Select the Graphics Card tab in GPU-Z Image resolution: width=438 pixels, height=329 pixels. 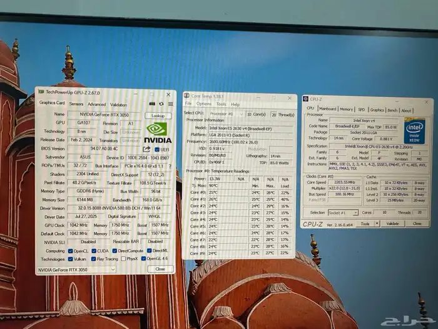(52, 103)
